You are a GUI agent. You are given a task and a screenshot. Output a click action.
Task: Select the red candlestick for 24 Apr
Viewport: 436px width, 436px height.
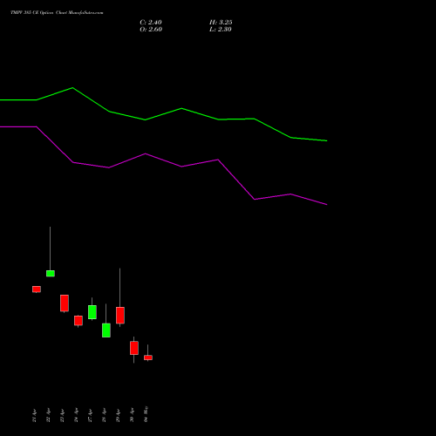click(78, 321)
